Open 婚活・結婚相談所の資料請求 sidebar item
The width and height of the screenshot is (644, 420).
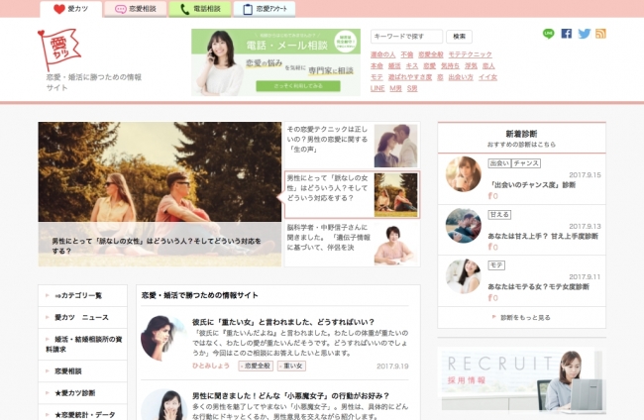pyautogui.click(x=82, y=344)
